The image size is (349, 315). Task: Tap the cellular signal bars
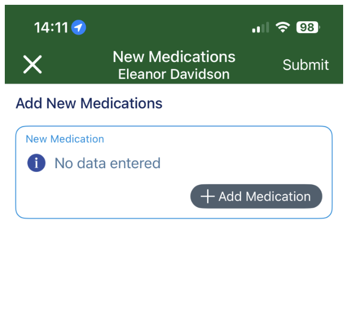click(x=260, y=28)
